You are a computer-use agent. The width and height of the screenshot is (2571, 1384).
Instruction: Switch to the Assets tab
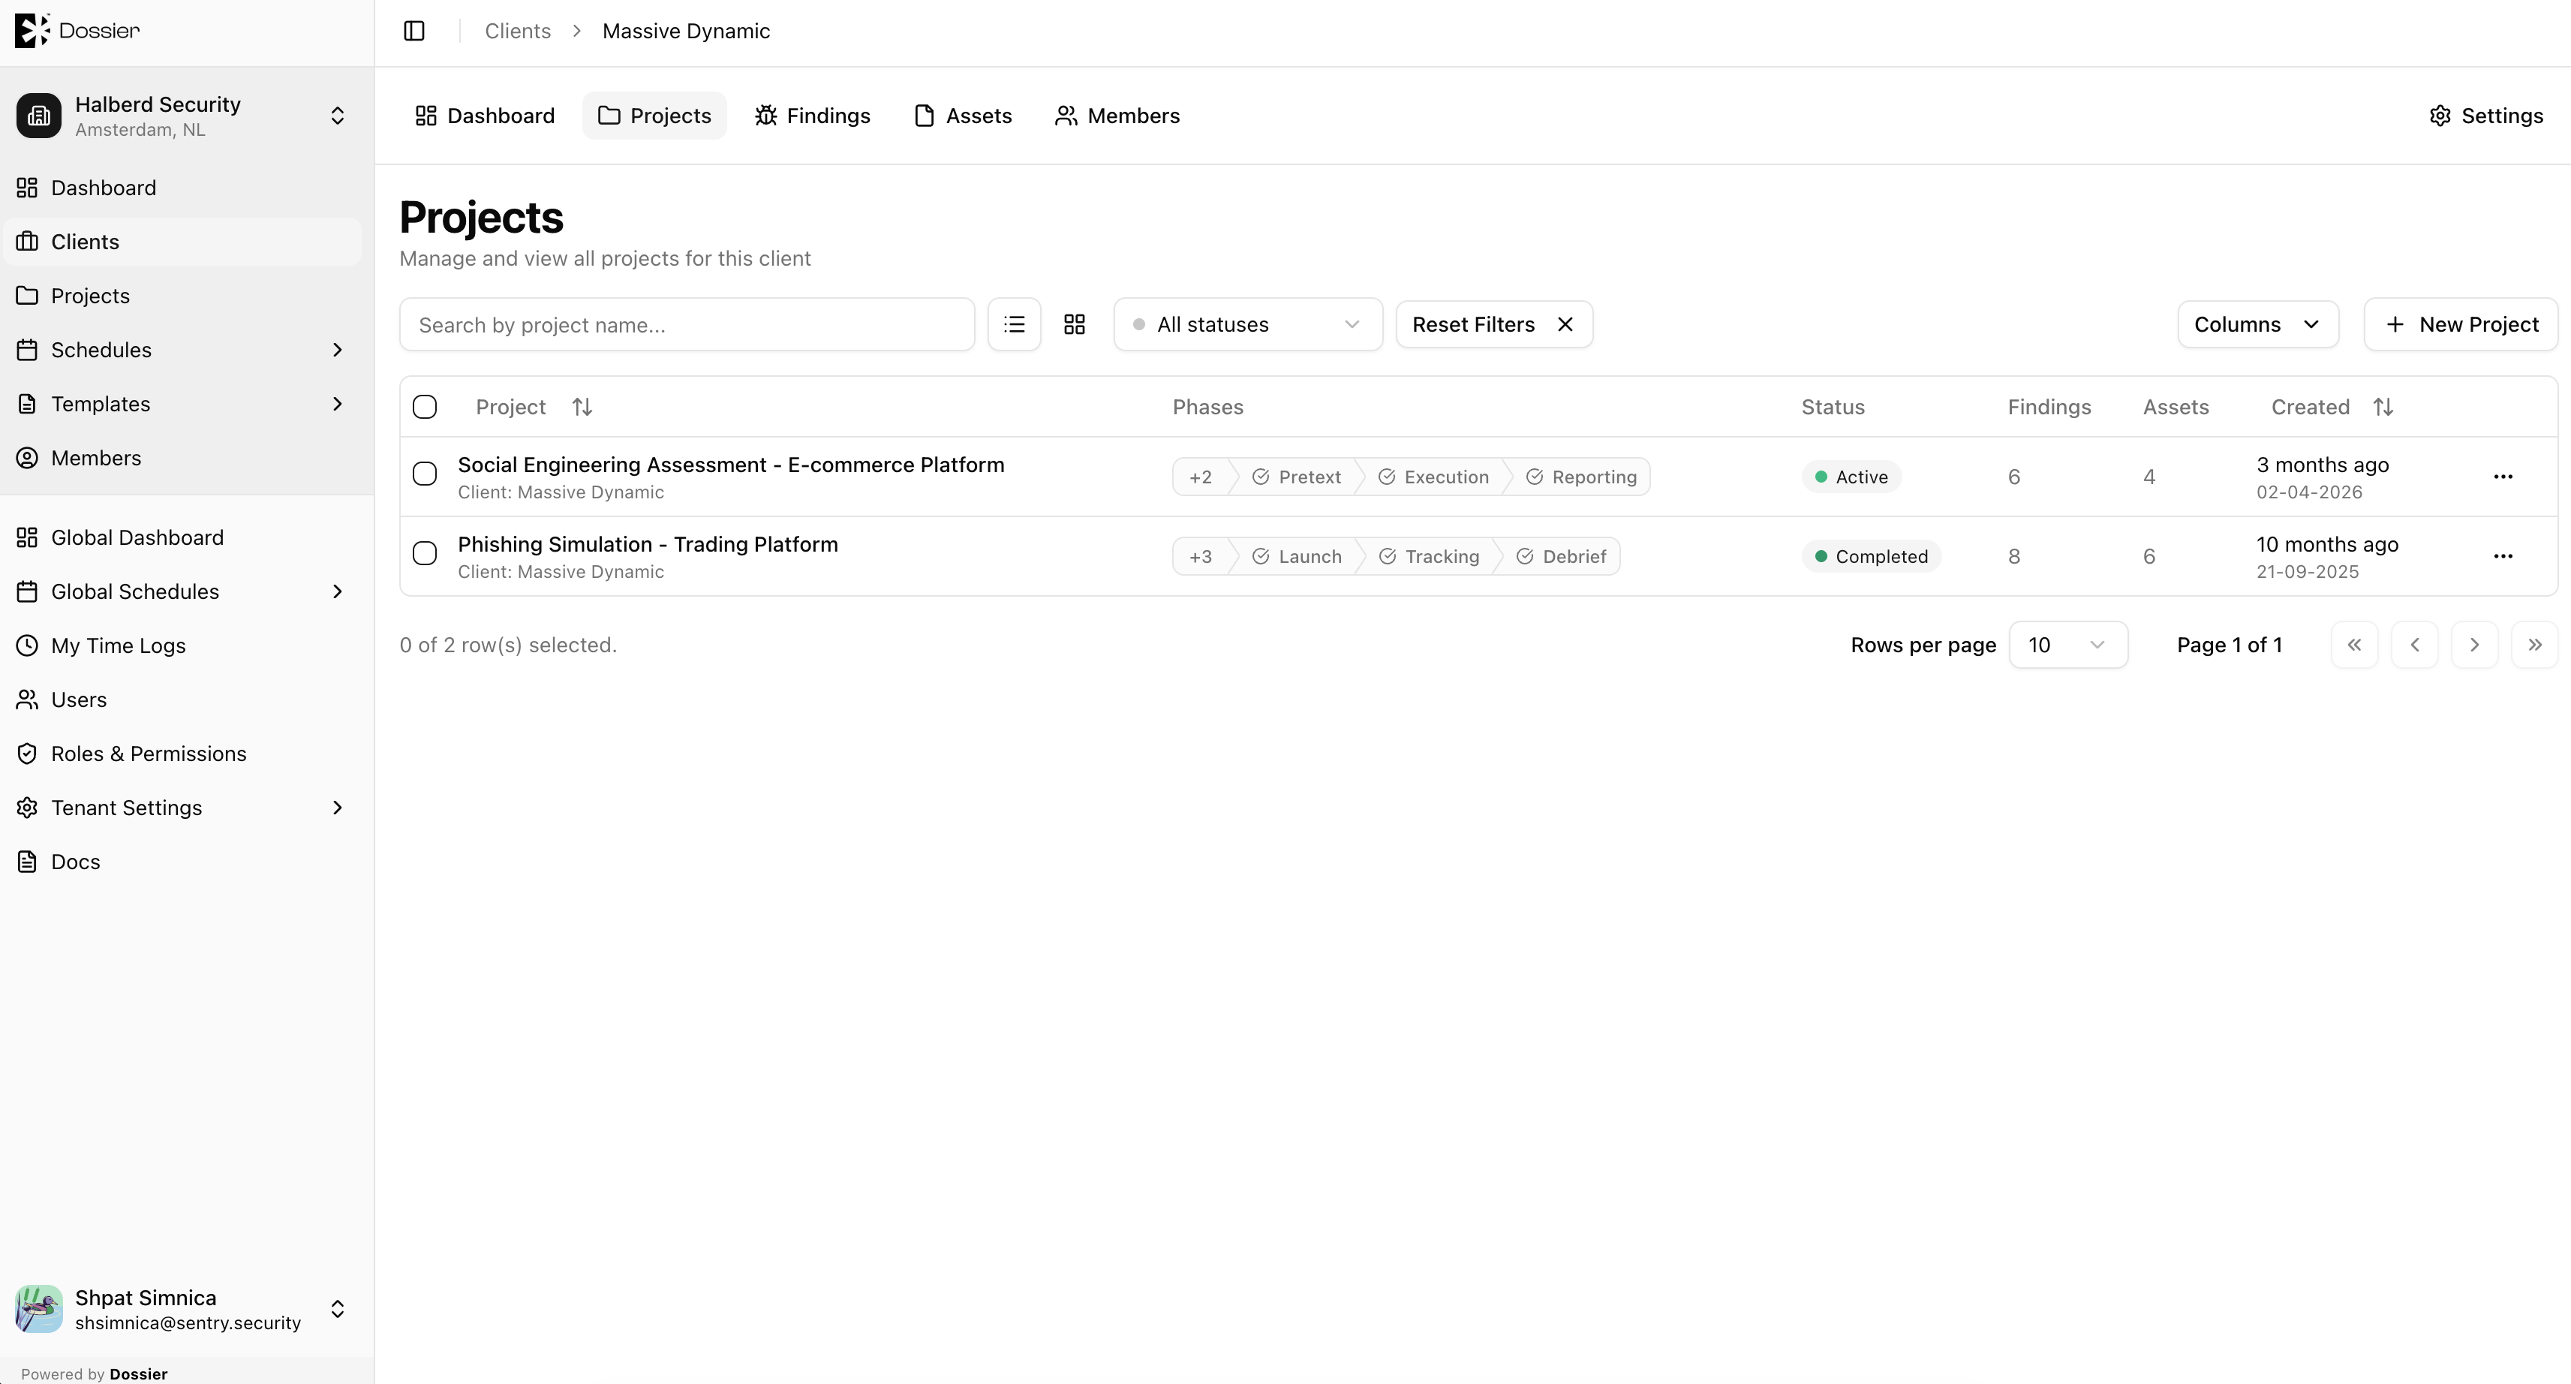click(x=963, y=116)
